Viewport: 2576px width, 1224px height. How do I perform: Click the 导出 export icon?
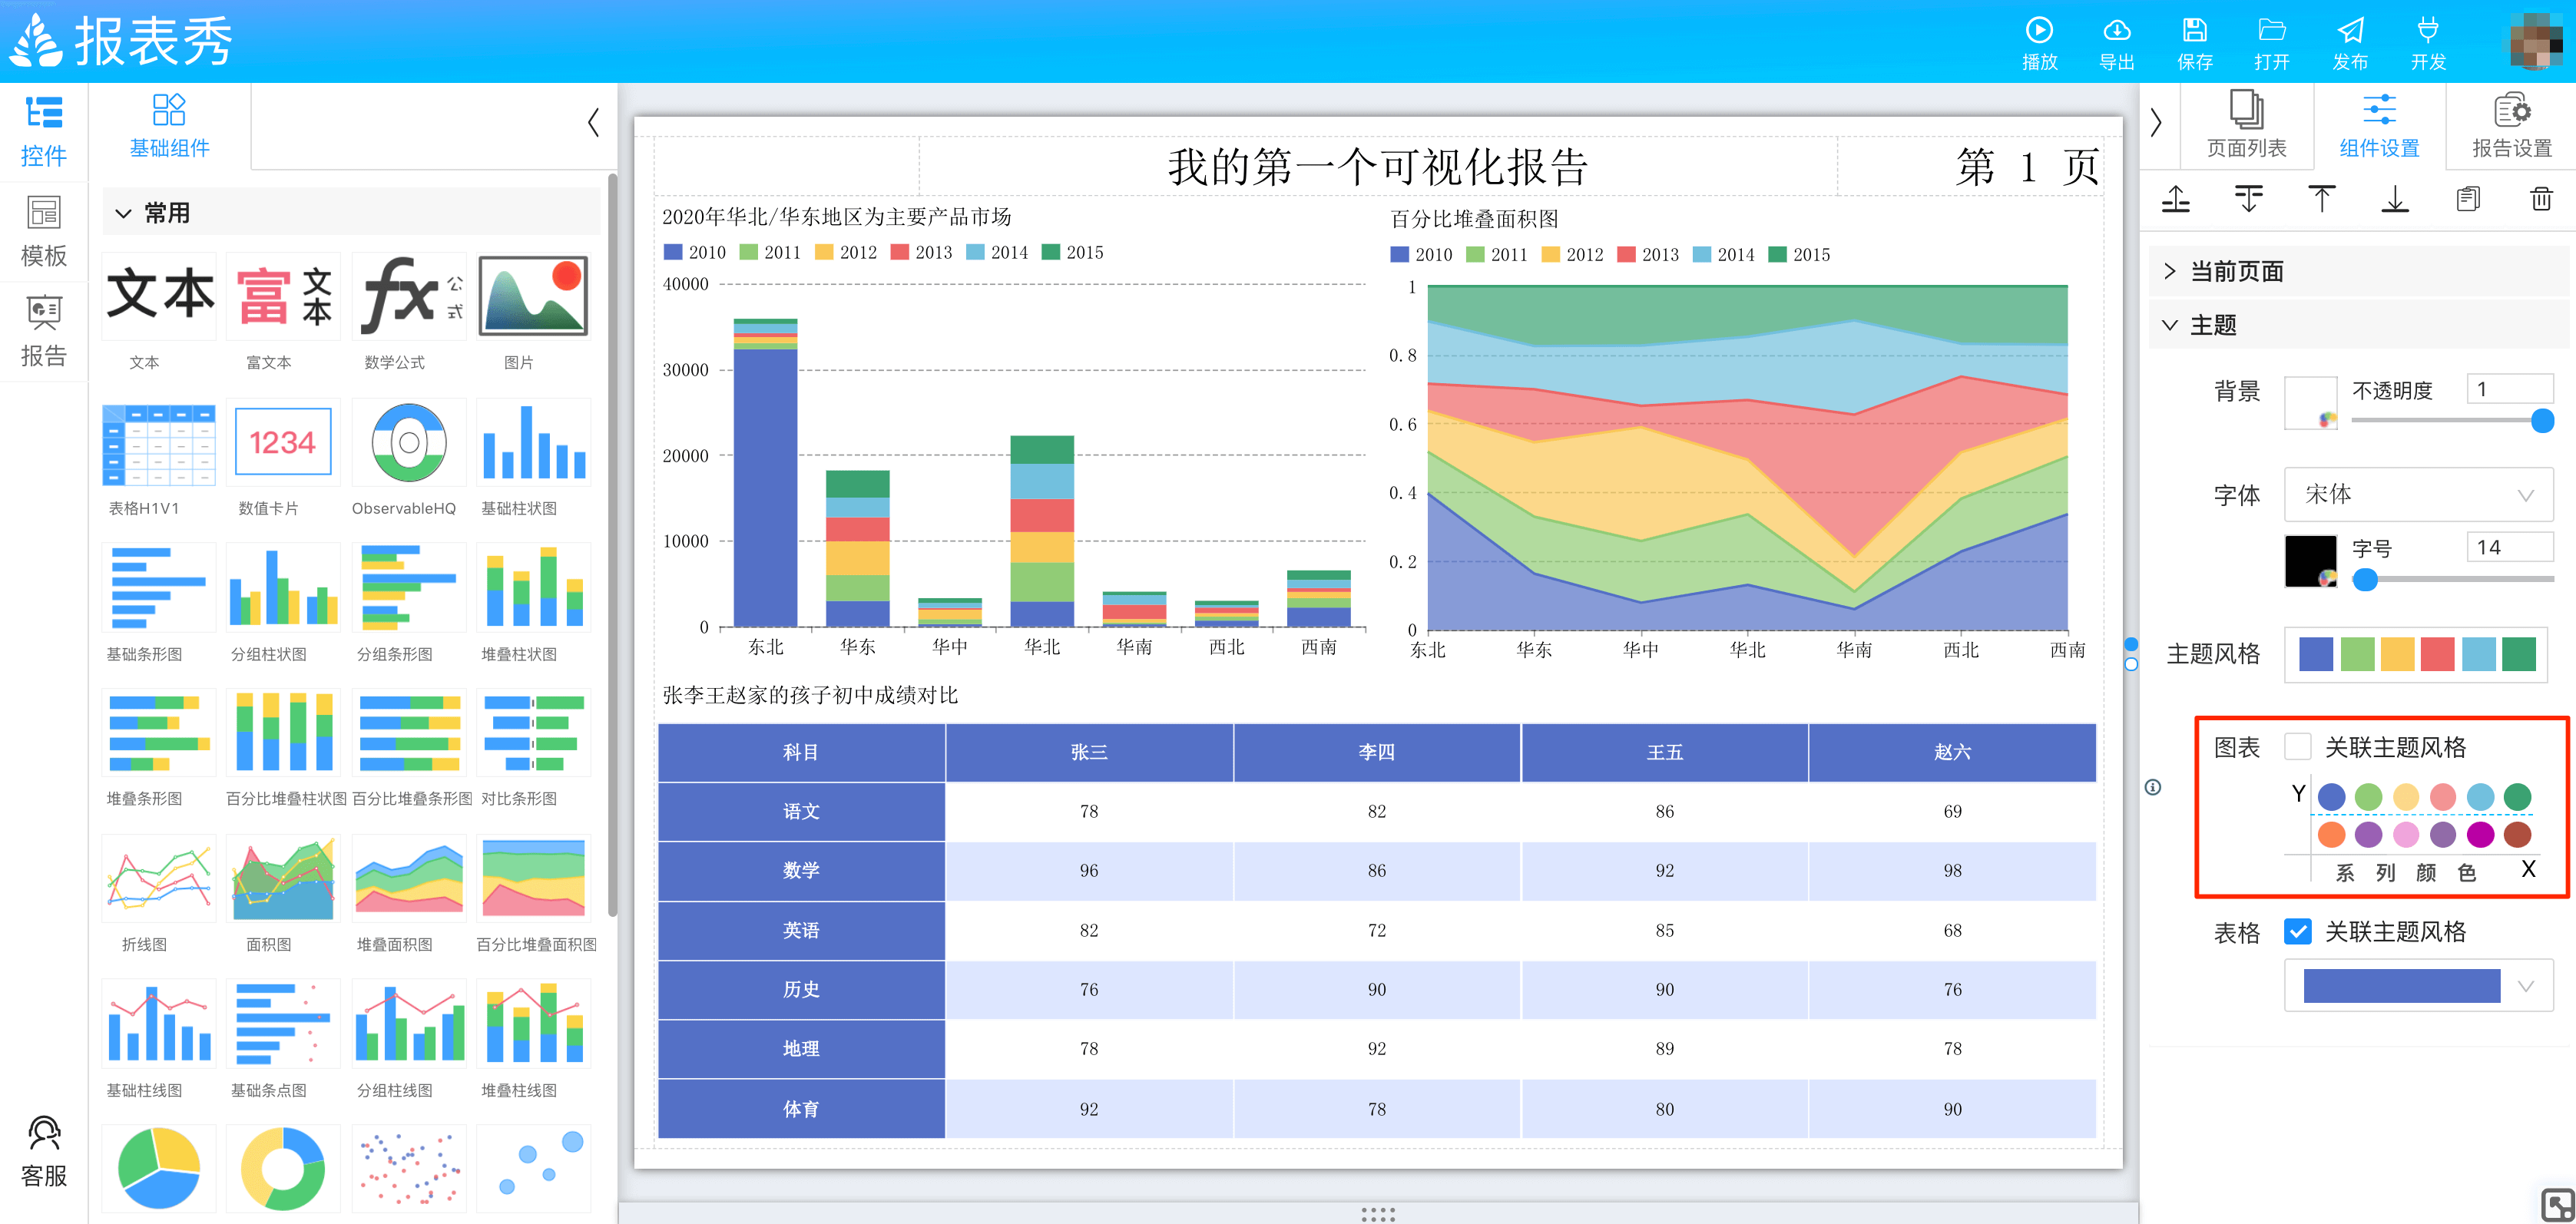point(2117,30)
